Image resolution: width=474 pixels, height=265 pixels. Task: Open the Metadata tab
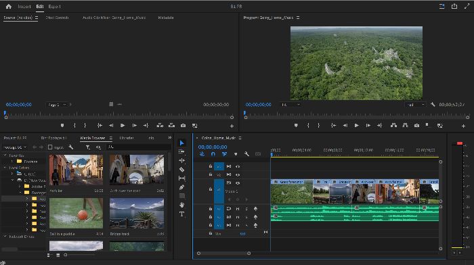tap(166, 18)
